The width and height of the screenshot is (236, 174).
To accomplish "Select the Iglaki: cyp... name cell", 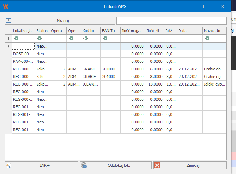I will [214, 84].
